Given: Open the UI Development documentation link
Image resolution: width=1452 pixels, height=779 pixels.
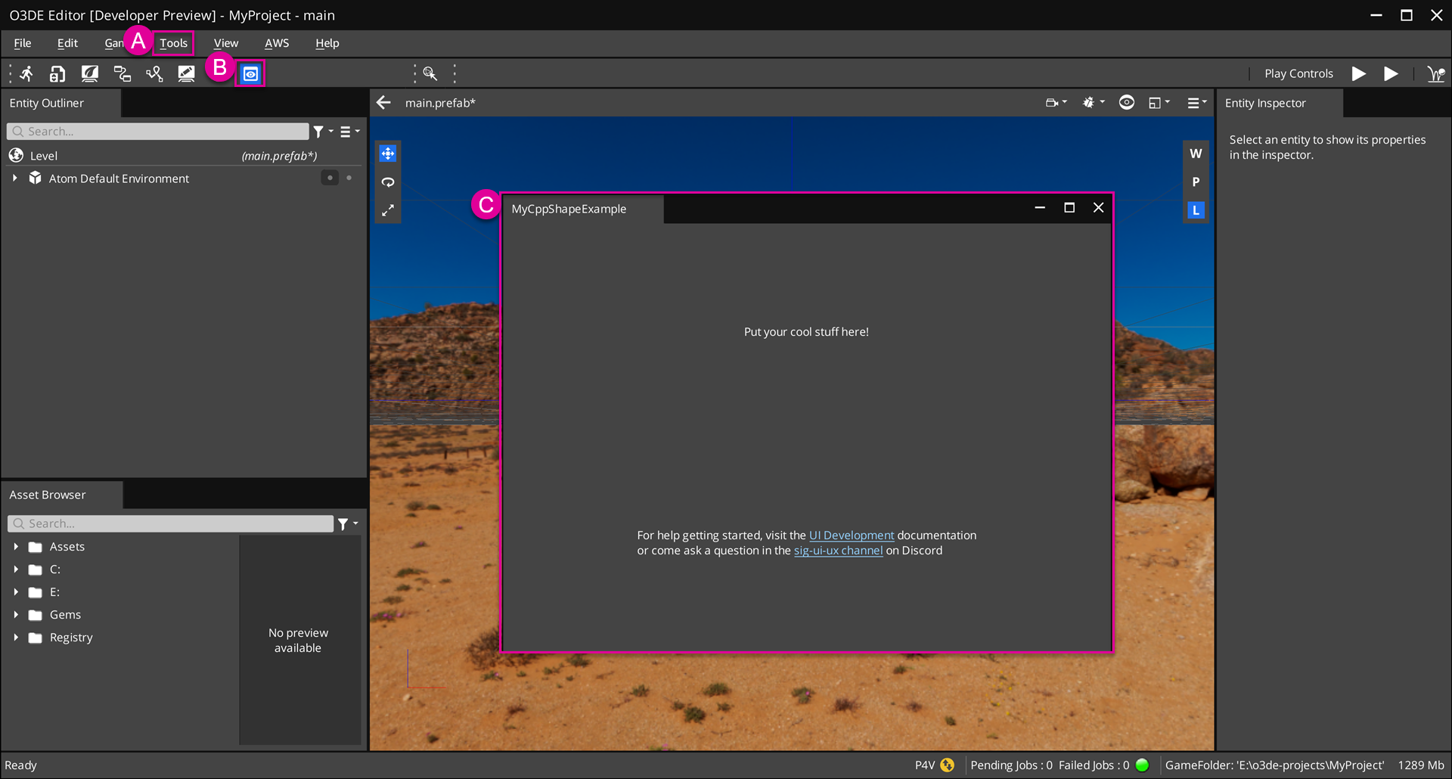Looking at the screenshot, I should click(x=851, y=535).
